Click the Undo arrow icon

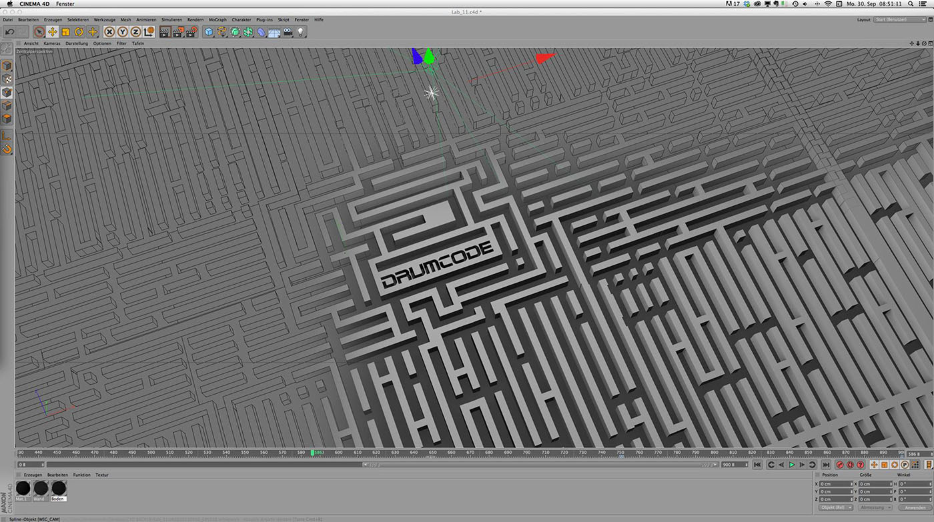click(9, 31)
